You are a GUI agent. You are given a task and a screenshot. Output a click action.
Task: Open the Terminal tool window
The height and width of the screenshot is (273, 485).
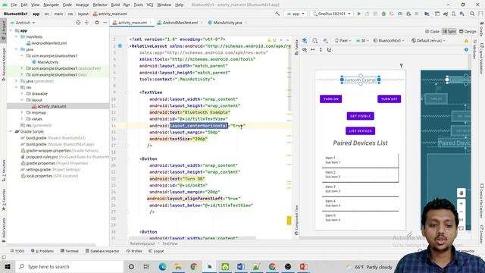(69, 251)
